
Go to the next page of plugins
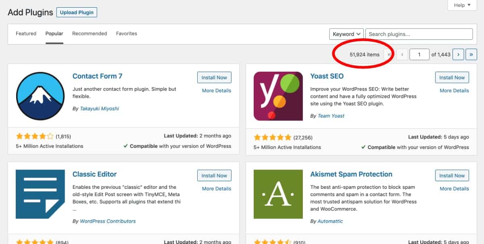point(458,54)
